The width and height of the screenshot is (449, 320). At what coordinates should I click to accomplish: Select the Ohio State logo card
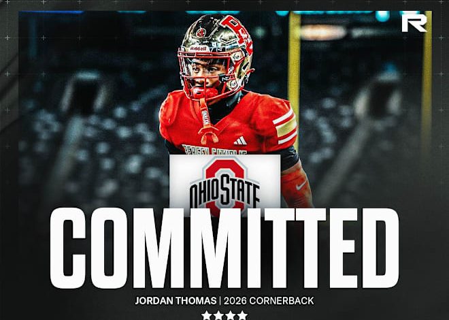224,182
